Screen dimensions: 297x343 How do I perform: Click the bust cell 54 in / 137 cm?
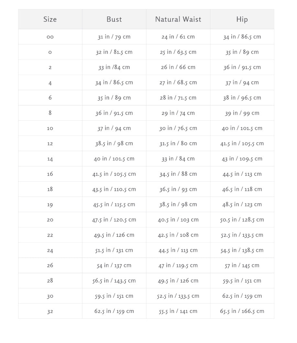pos(114,265)
